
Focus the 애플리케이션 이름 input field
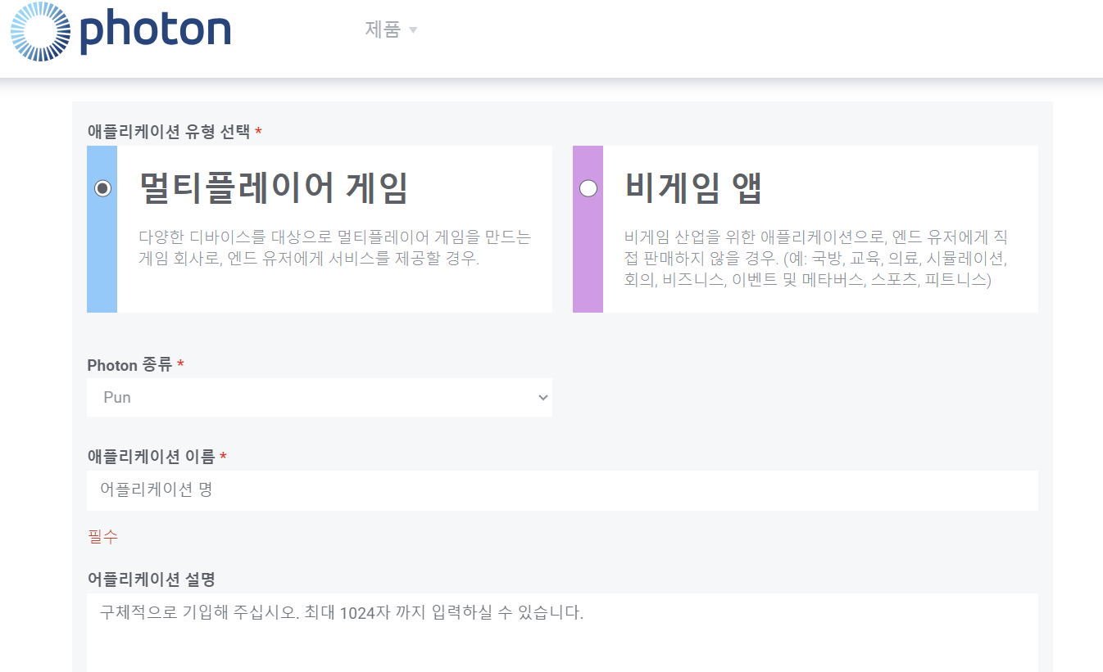[x=562, y=490]
